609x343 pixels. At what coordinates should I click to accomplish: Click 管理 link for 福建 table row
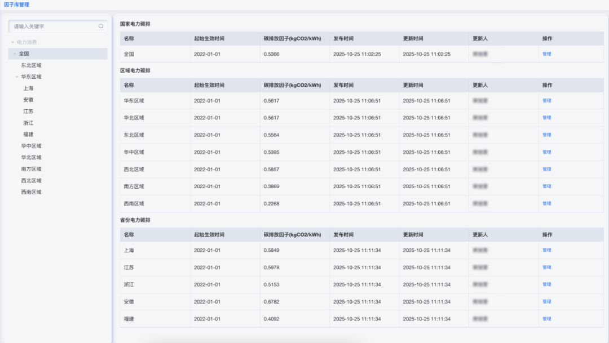point(546,319)
